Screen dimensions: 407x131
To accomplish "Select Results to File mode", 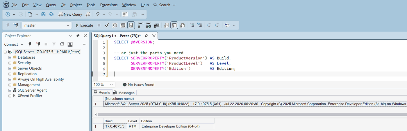I will tap(182, 25).
